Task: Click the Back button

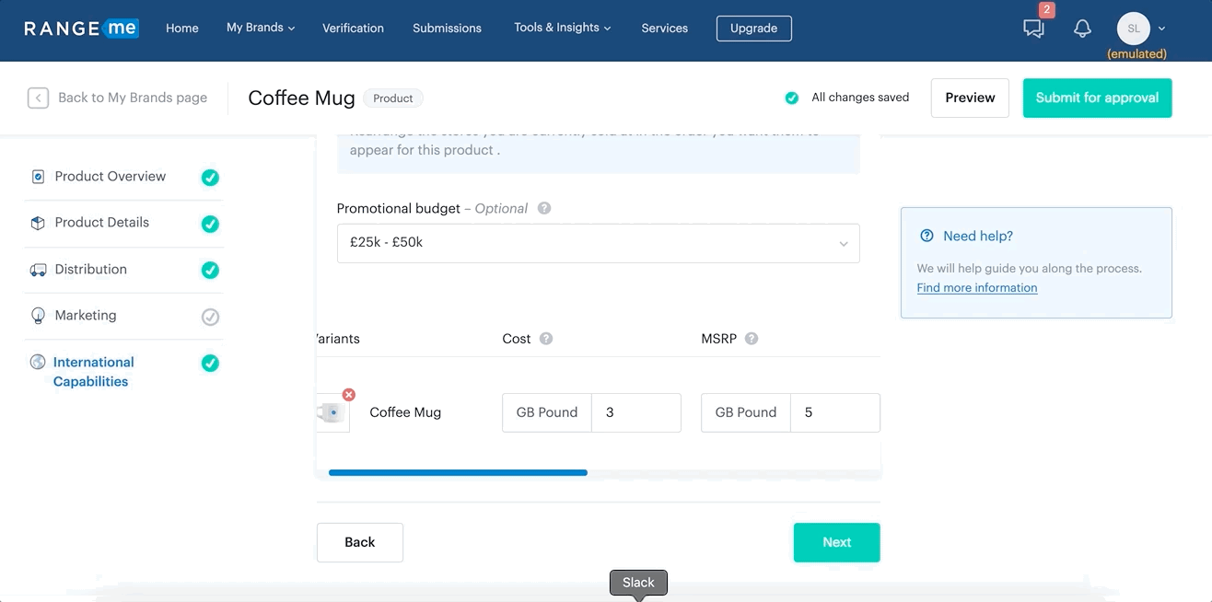Action: coord(360,542)
